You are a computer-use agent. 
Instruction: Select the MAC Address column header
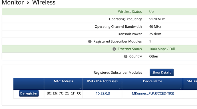pos(63,84)
